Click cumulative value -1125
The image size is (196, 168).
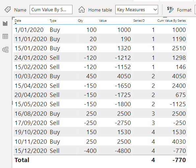pyautogui.click(x=178, y=104)
